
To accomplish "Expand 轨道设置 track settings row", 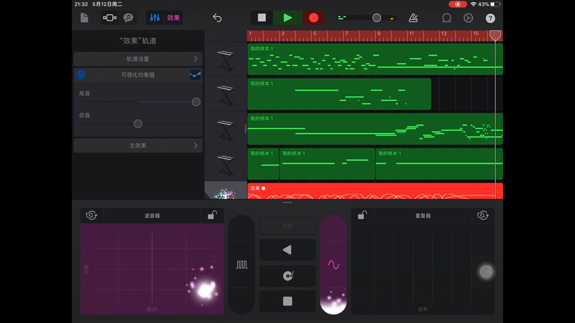I will coord(138,59).
